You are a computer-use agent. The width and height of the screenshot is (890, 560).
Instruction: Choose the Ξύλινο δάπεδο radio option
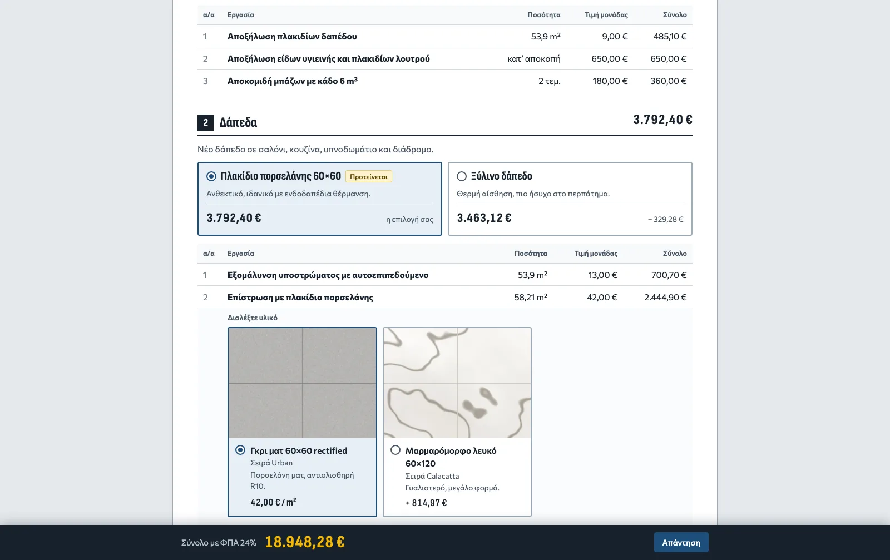[462, 176]
